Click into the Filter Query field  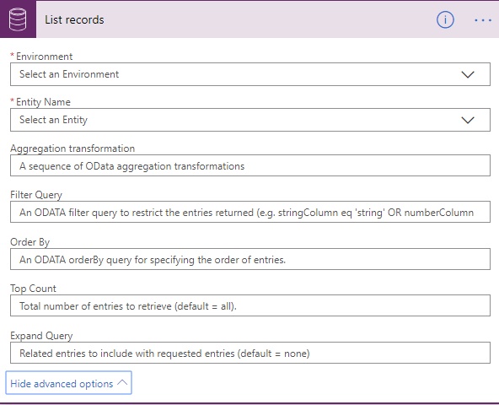pos(250,212)
